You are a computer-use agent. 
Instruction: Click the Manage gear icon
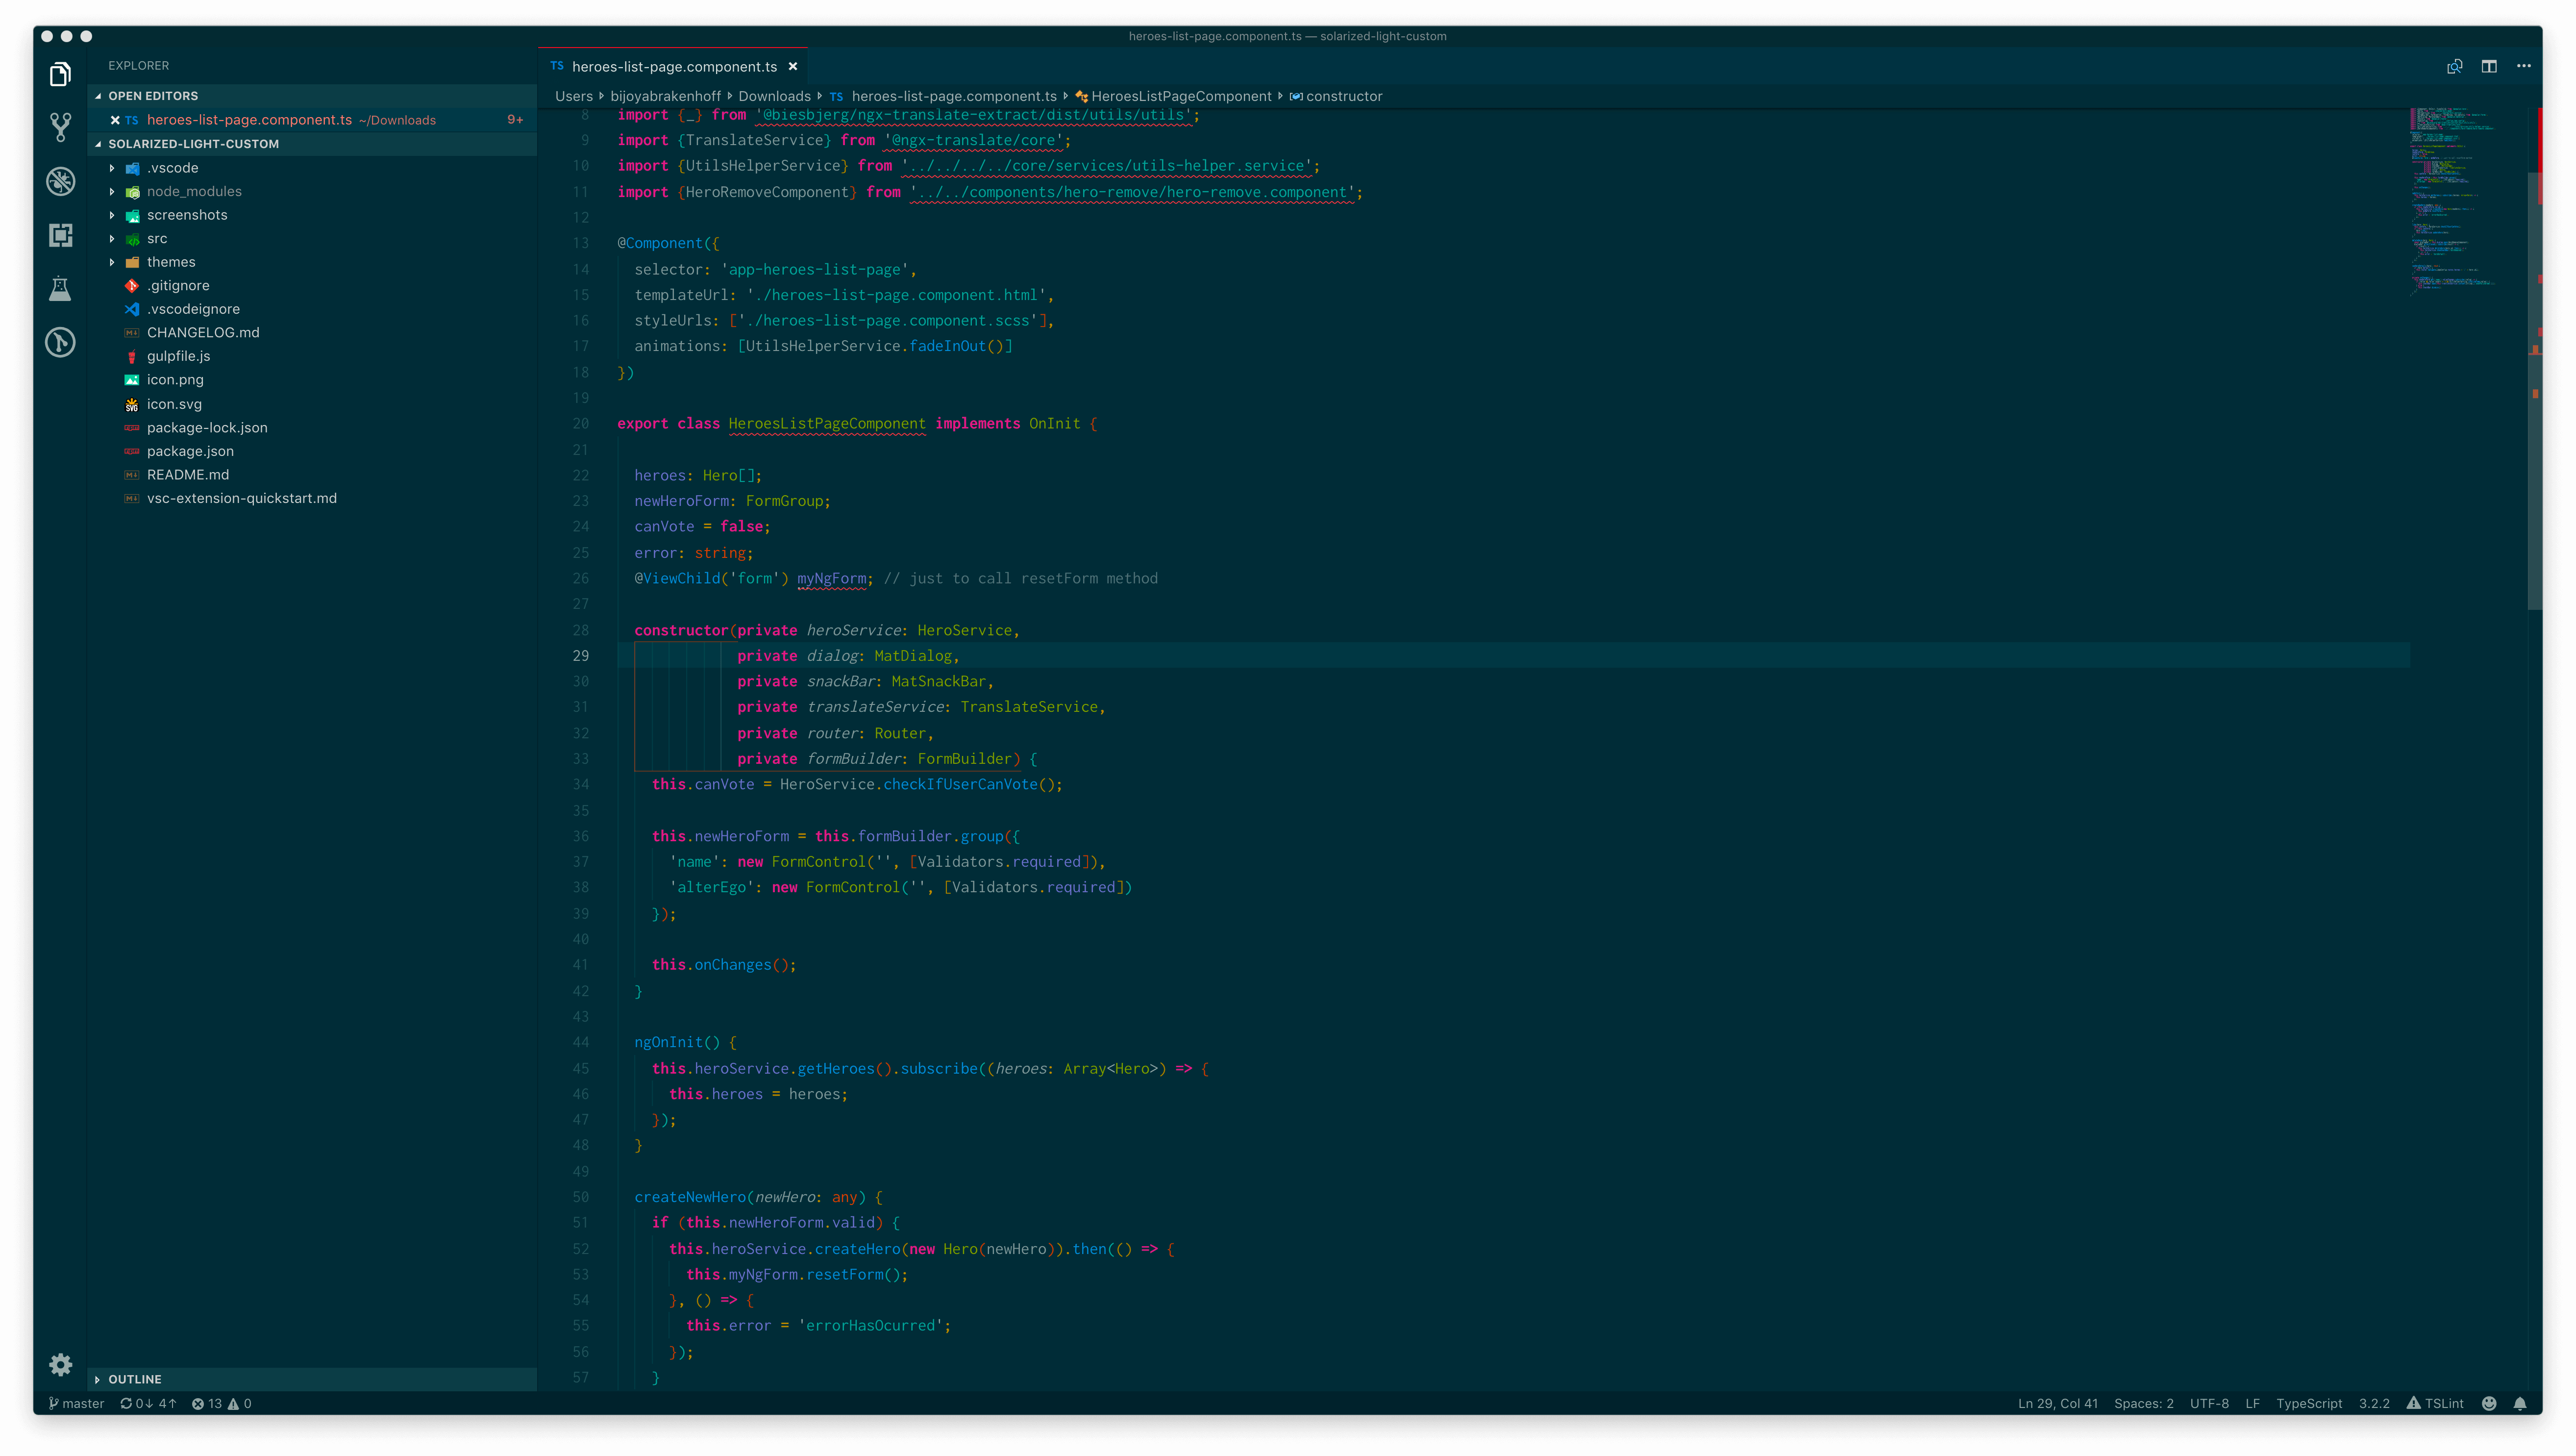[60, 1364]
